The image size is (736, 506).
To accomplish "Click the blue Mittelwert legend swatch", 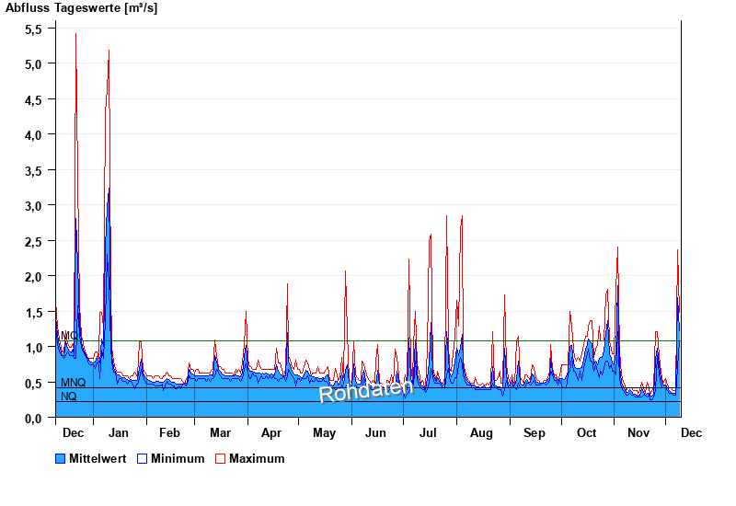I will click(61, 458).
